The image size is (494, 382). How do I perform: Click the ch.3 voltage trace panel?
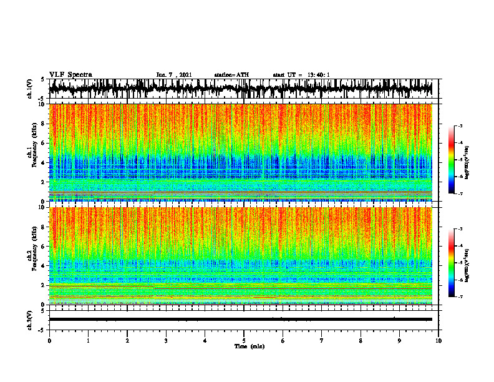click(243, 320)
